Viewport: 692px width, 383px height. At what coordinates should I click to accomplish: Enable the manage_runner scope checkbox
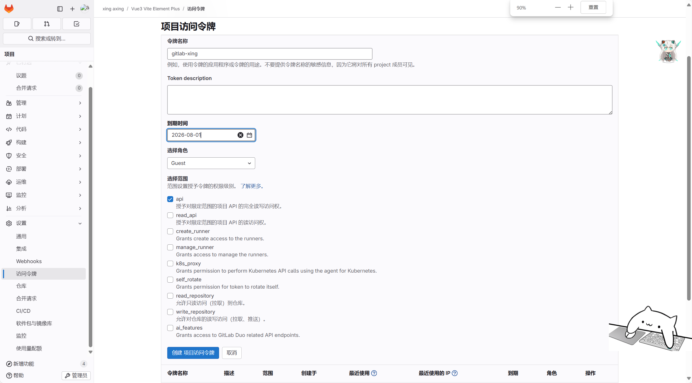tap(170, 247)
